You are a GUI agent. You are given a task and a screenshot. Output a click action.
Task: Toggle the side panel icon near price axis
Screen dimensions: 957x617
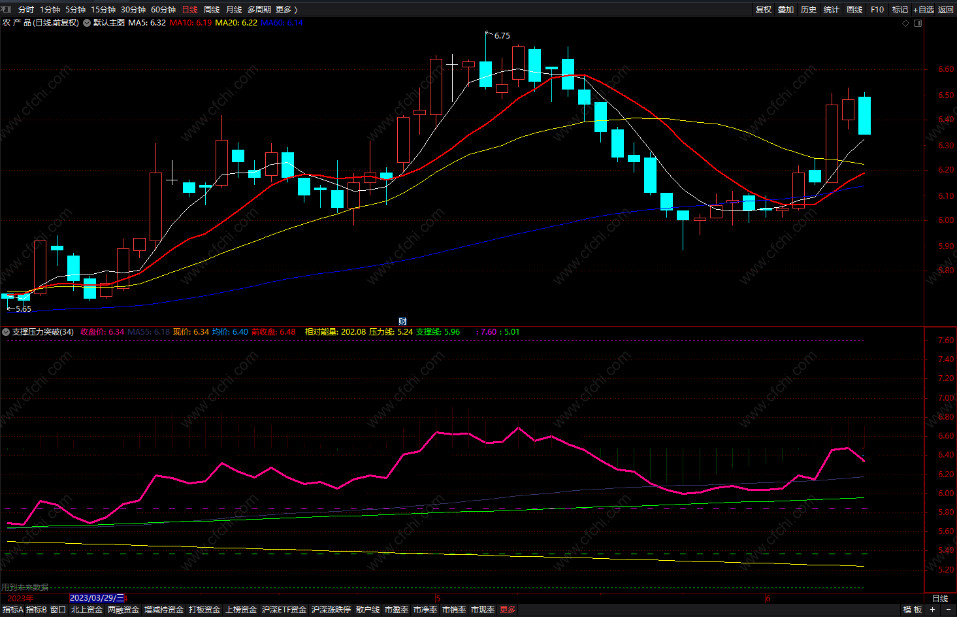(x=917, y=23)
